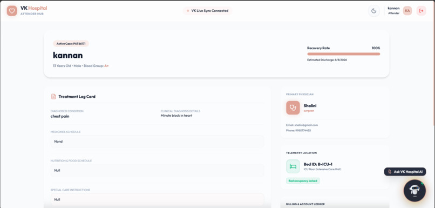Screen dimensions: 435x208
Task: Click the Active Case: PAT66171 badge
Action: [x=71, y=44]
